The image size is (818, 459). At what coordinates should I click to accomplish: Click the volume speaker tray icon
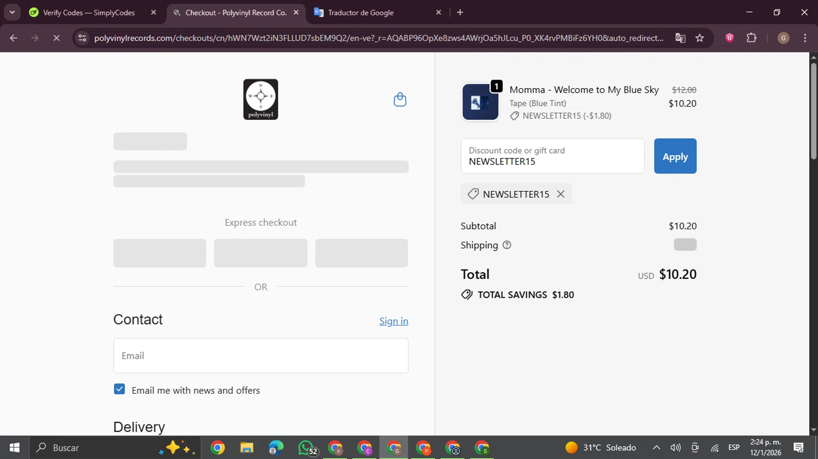click(x=676, y=448)
